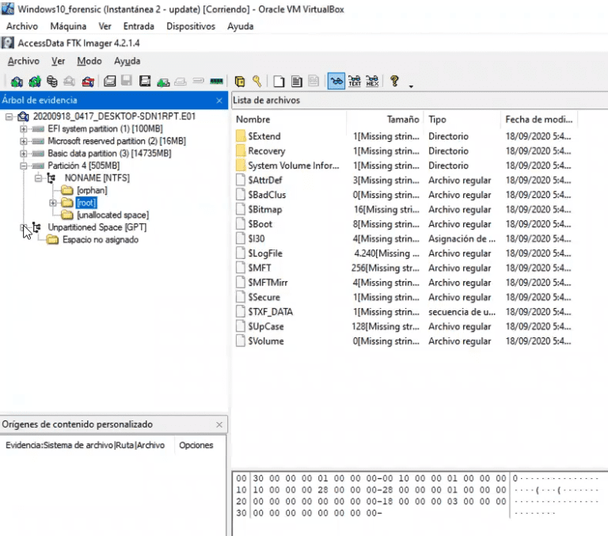Click the Remove All Evidence Items icon
608x536 pixels.
pyautogui.click(x=87, y=82)
